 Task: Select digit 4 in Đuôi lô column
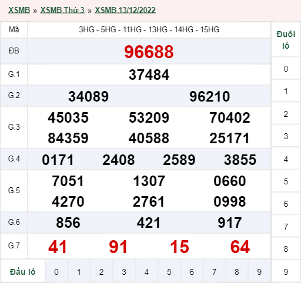click(x=286, y=159)
